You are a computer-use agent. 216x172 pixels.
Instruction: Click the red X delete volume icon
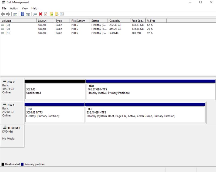40,14
